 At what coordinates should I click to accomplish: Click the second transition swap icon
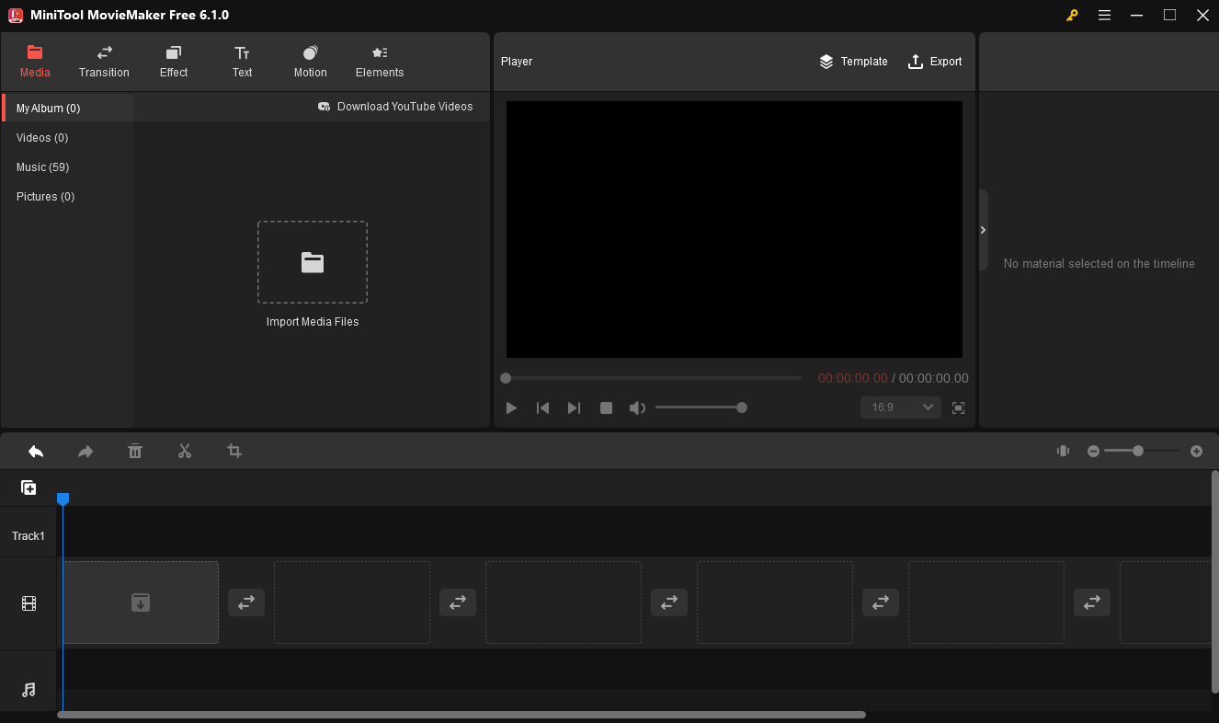[x=458, y=602]
